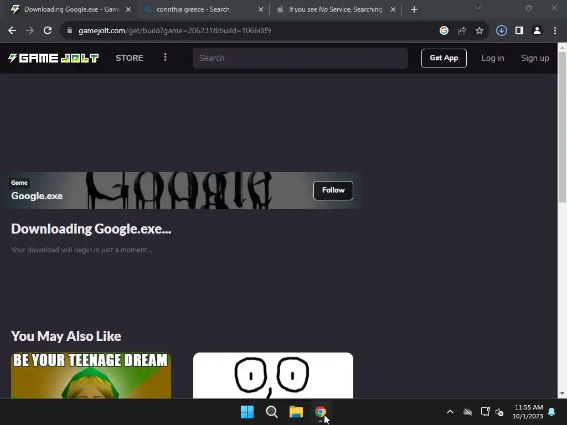Click the Game Jolt logo
This screenshot has width=567, height=425.
tap(53, 58)
